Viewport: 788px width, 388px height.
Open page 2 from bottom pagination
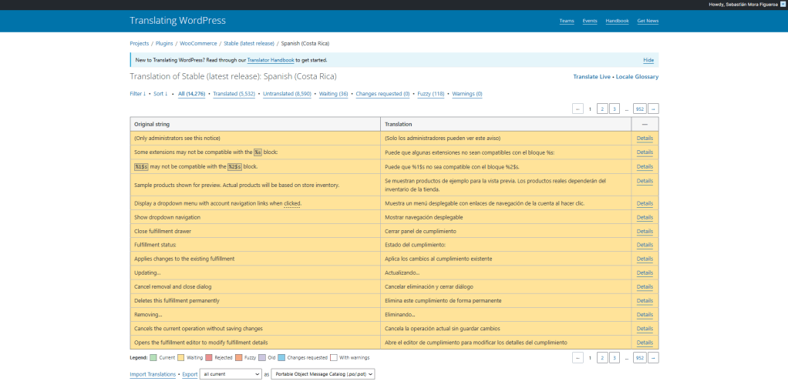click(x=602, y=358)
